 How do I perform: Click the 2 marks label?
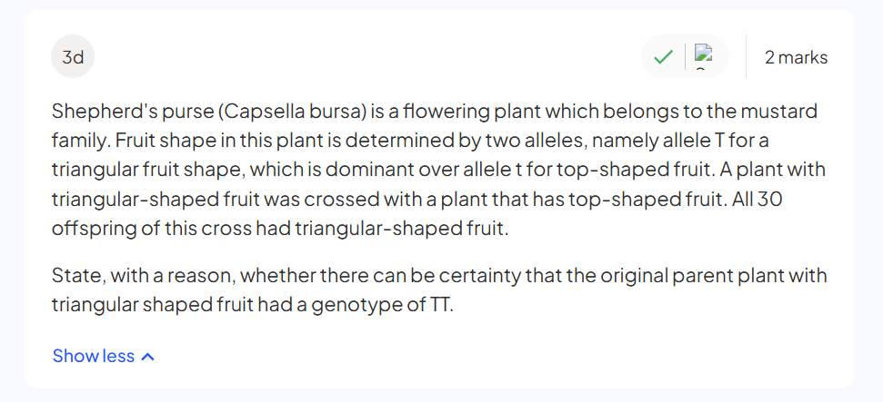point(797,57)
